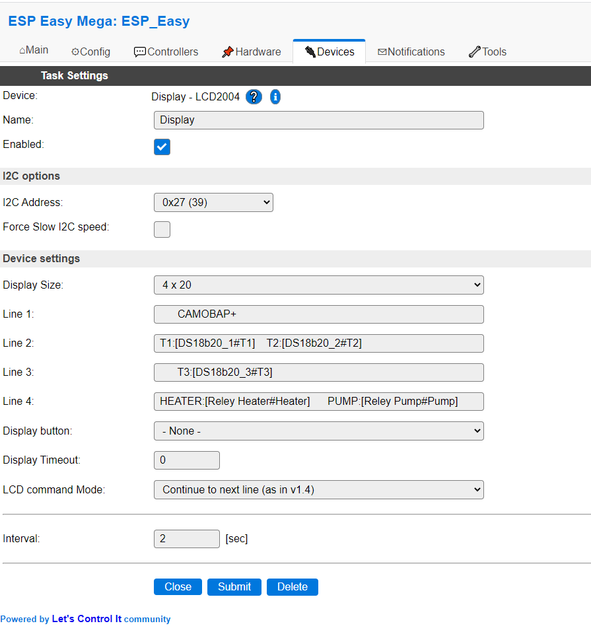591x636 pixels.
Task: Edit the Line 1 text field
Action: [x=319, y=314]
